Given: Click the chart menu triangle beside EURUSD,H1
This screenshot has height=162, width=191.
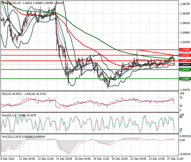Looking at the screenshot, I should (3, 3).
